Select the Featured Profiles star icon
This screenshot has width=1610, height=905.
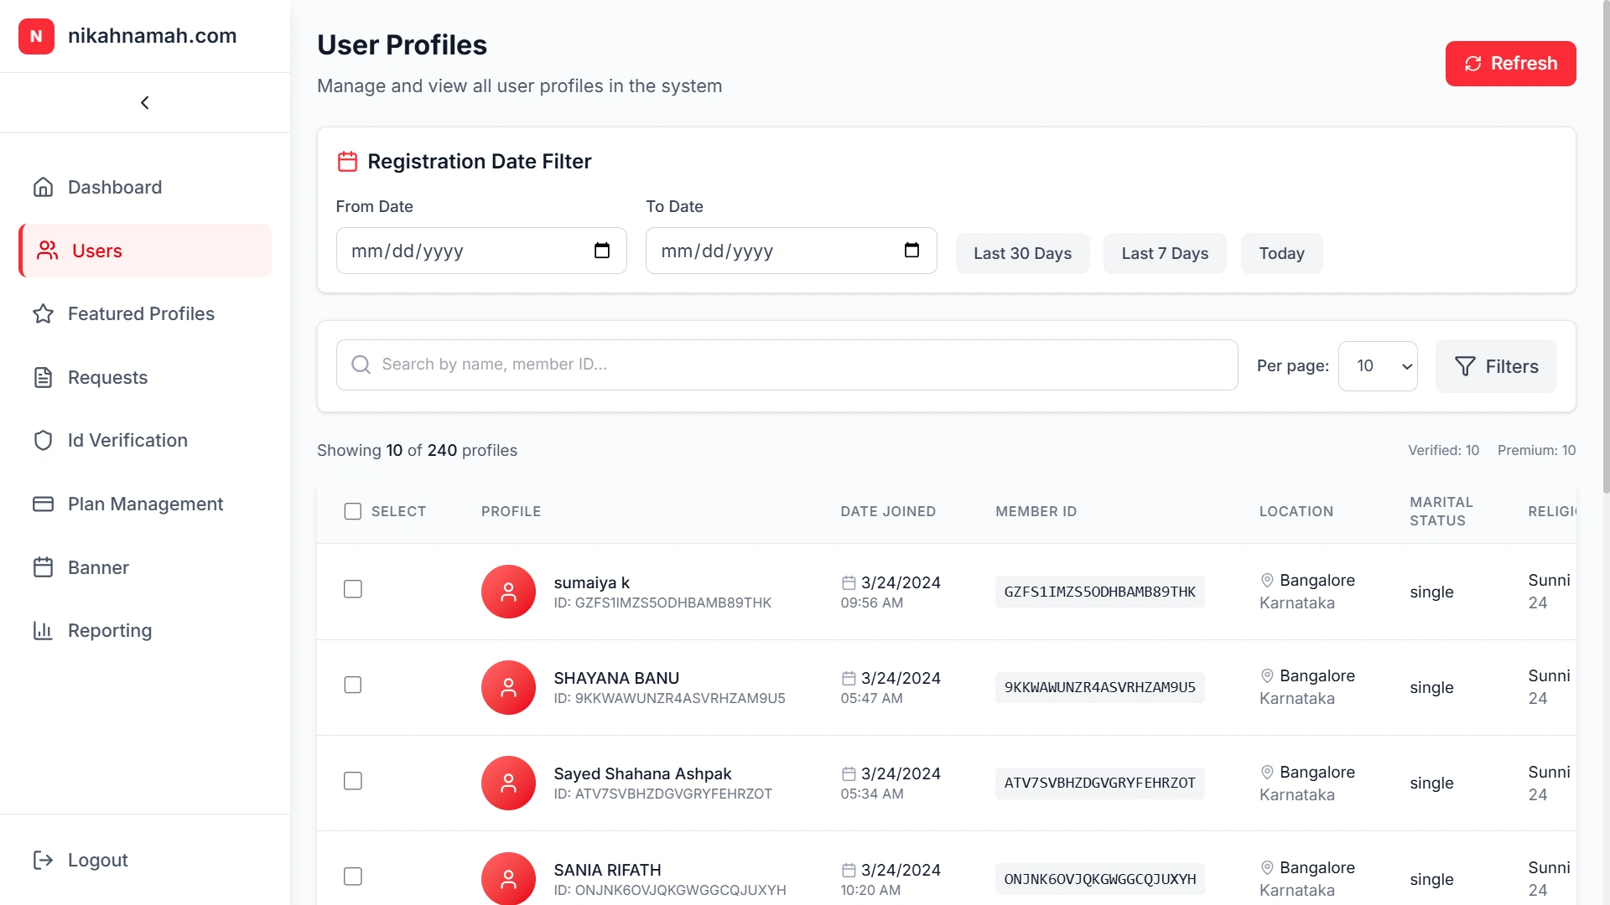click(x=43, y=314)
